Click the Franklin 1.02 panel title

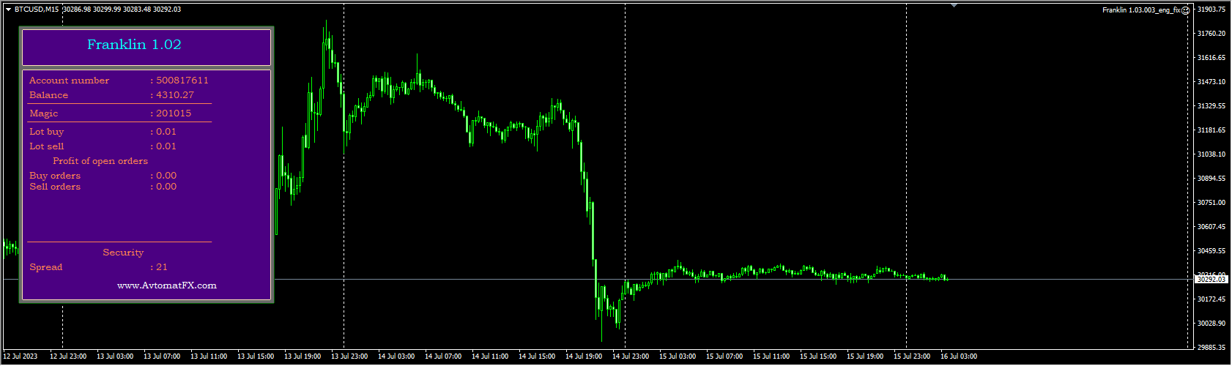pyautogui.click(x=134, y=45)
